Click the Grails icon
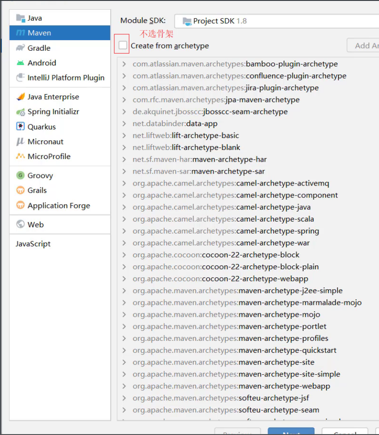The height and width of the screenshot is (435, 379). coord(21,190)
